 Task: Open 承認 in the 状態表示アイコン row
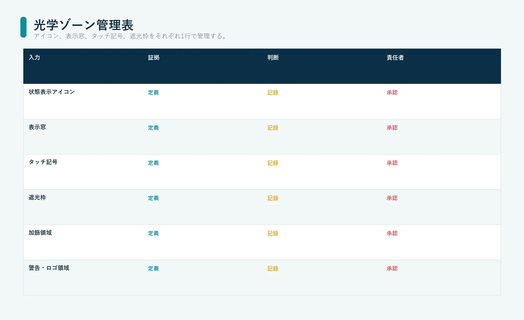tap(392, 93)
